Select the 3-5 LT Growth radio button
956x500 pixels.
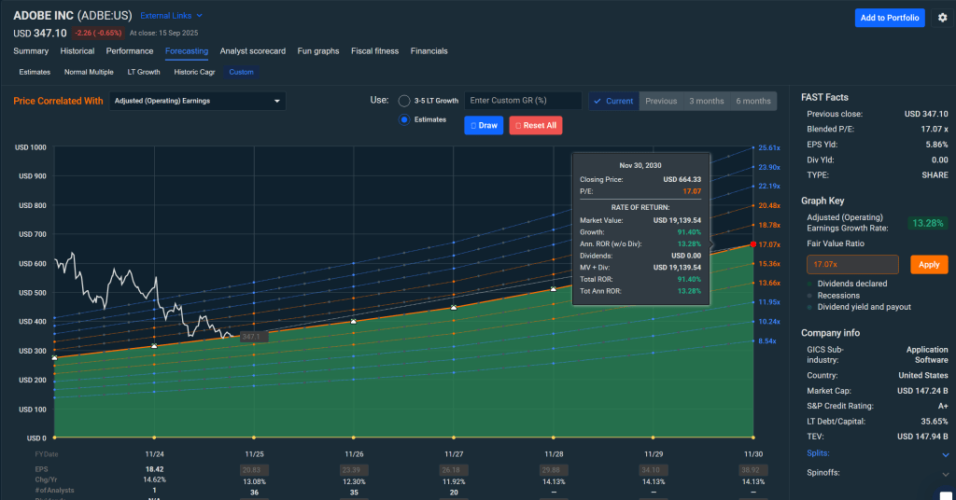404,101
